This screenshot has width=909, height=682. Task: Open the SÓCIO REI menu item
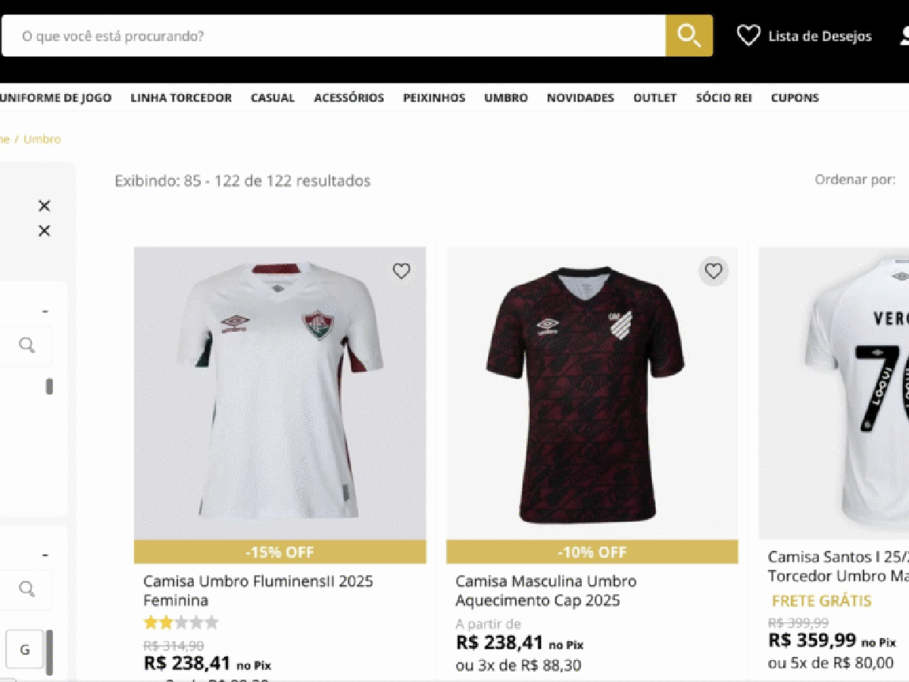coord(724,98)
